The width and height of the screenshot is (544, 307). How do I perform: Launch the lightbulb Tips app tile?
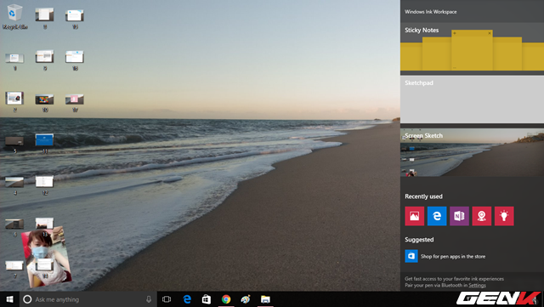coord(504,216)
